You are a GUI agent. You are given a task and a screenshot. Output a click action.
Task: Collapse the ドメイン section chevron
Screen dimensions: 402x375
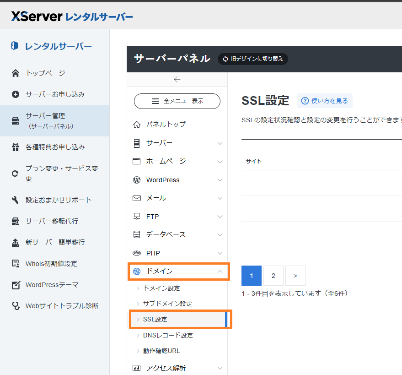tap(220, 272)
